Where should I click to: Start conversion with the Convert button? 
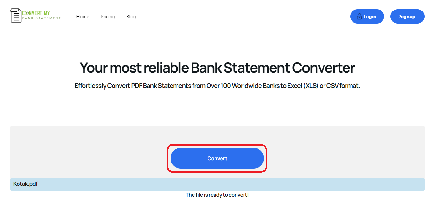pos(217,158)
